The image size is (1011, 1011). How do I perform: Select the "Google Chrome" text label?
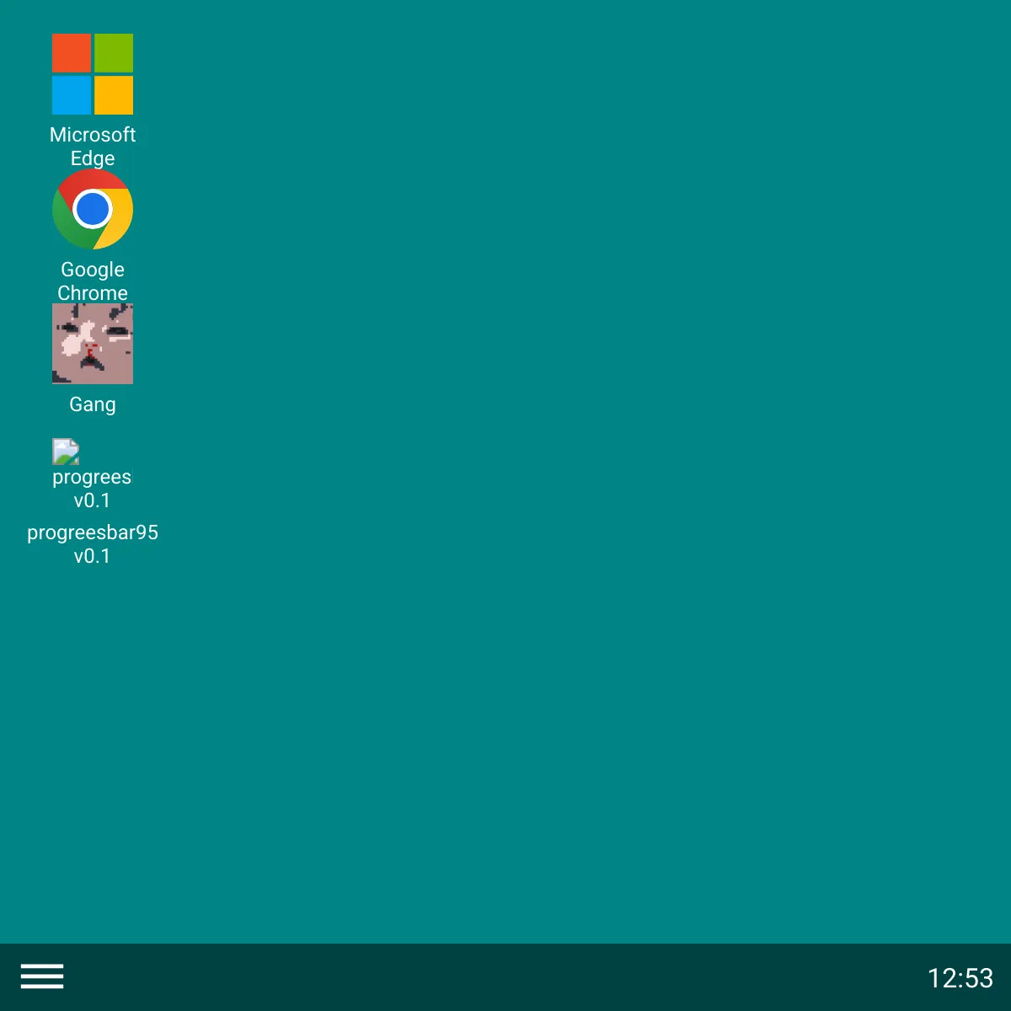coord(93,281)
